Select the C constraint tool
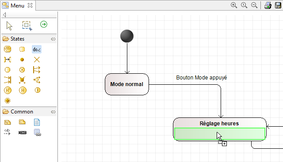Image resolution: width=283 pixels, height=162 pixels. point(22,122)
